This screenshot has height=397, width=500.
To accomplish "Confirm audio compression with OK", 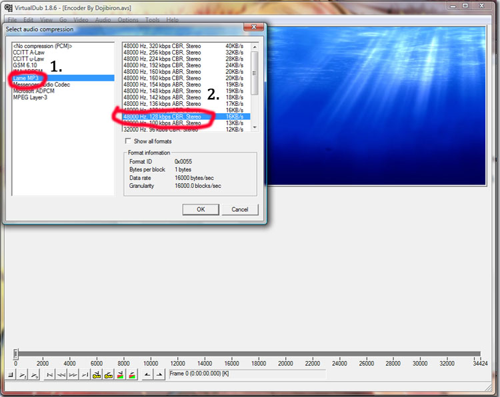I will 201,209.
